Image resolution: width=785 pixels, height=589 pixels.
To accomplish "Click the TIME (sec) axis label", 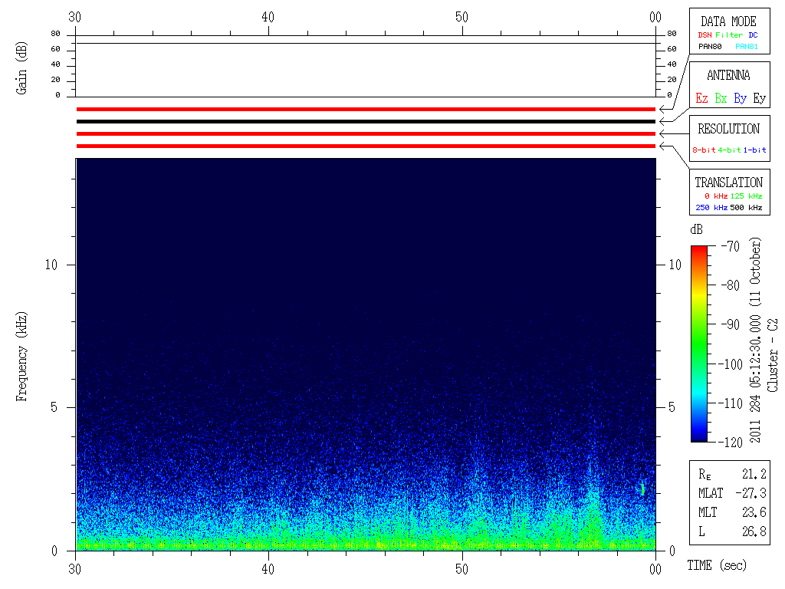I will pyautogui.click(x=716, y=566).
